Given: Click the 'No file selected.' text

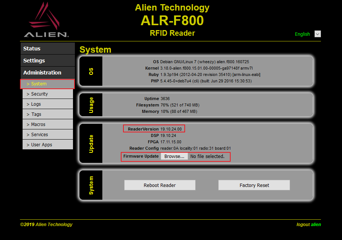Looking at the screenshot, I should [207, 156].
